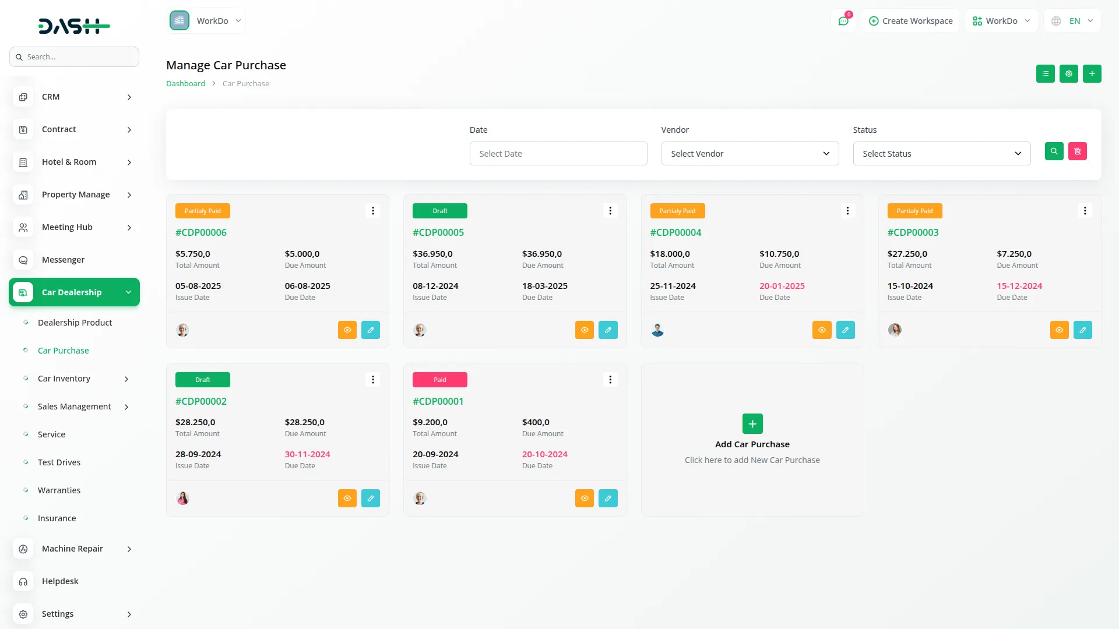Open Test Drives in sidebar
Viewport: 1119px width, 629px height.
pyautogui.click(x=59, y=462)
